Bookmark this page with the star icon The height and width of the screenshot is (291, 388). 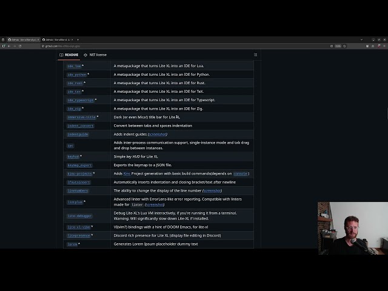click(x=344, y=46)
